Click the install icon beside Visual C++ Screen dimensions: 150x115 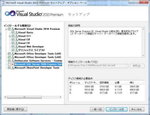pos(16,36)
